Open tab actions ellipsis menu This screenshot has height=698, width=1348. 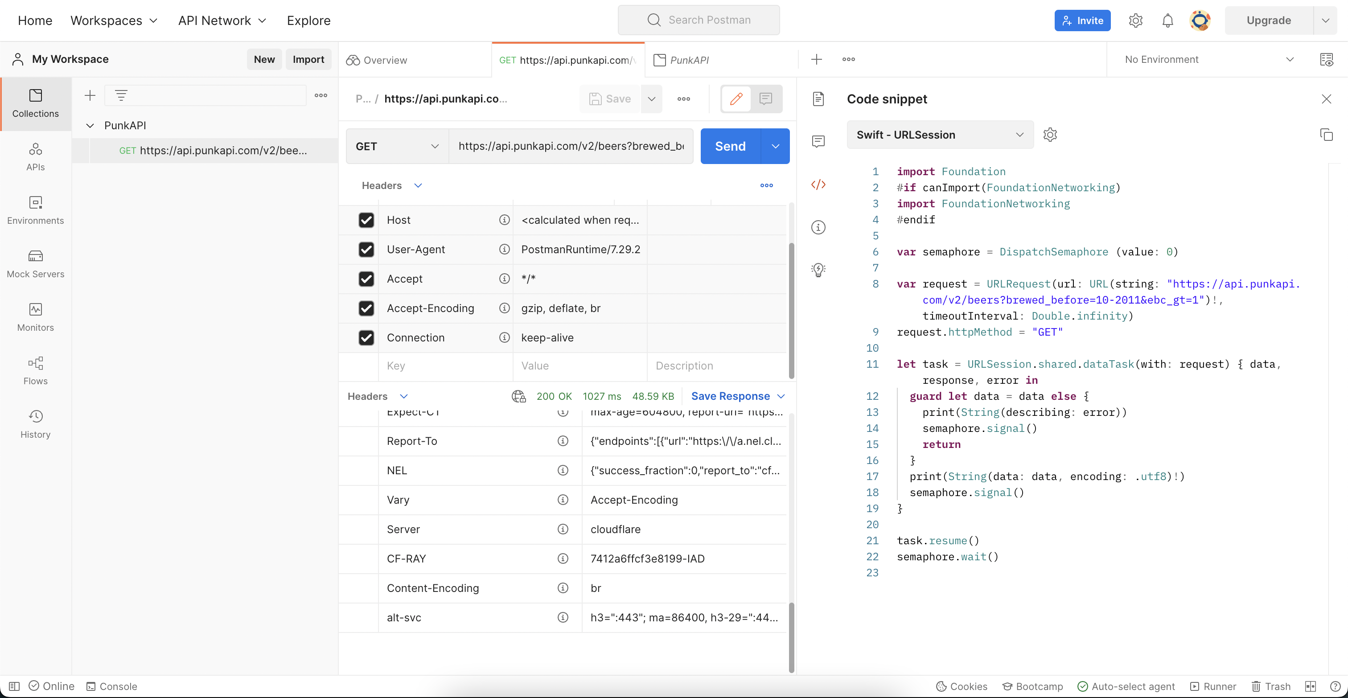pos(848,59)
